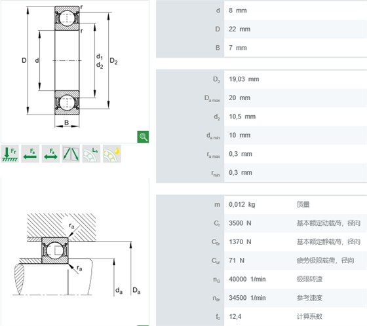Viewport: 367px width, 326px height.
Task: Select the limiting speed 40000 1/min
Action: (248, 280)
